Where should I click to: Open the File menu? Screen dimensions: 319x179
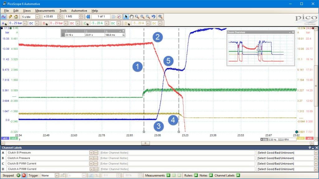(x=7, y=11)
